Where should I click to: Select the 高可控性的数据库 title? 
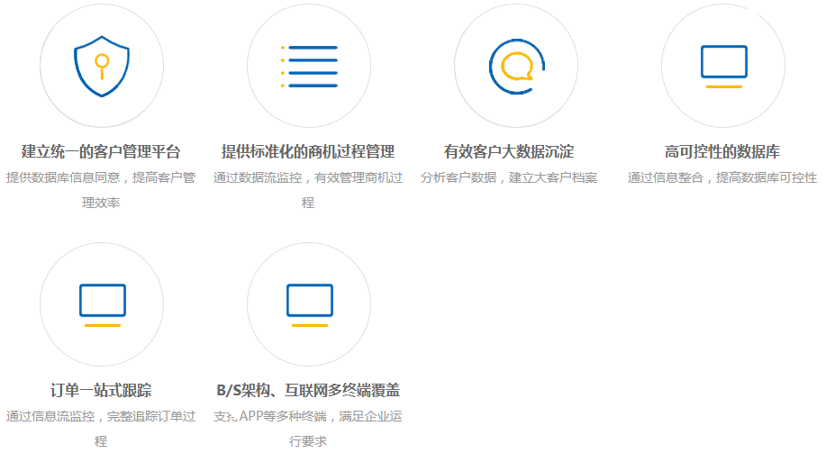click(722, 151)
